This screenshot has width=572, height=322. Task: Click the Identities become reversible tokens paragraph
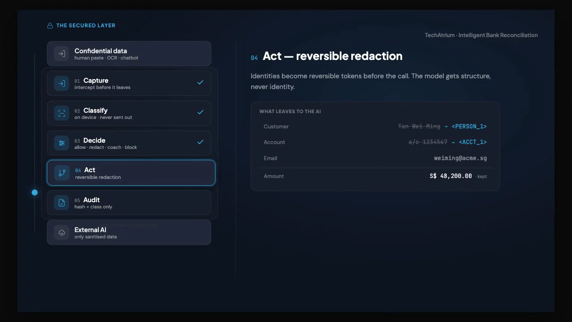pyautogui.click(x=370, y=81)
